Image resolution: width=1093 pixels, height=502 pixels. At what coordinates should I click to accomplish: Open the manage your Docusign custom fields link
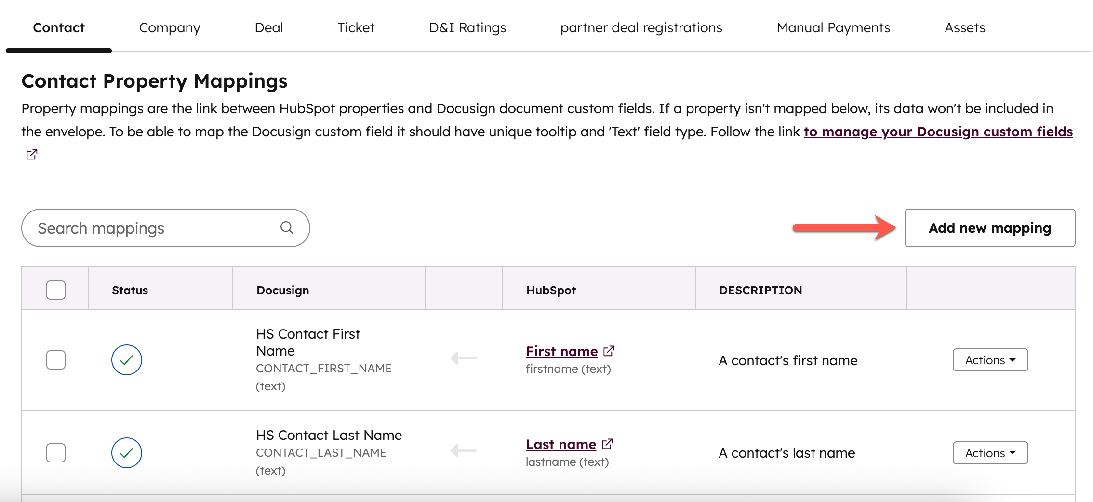(939, 132)
